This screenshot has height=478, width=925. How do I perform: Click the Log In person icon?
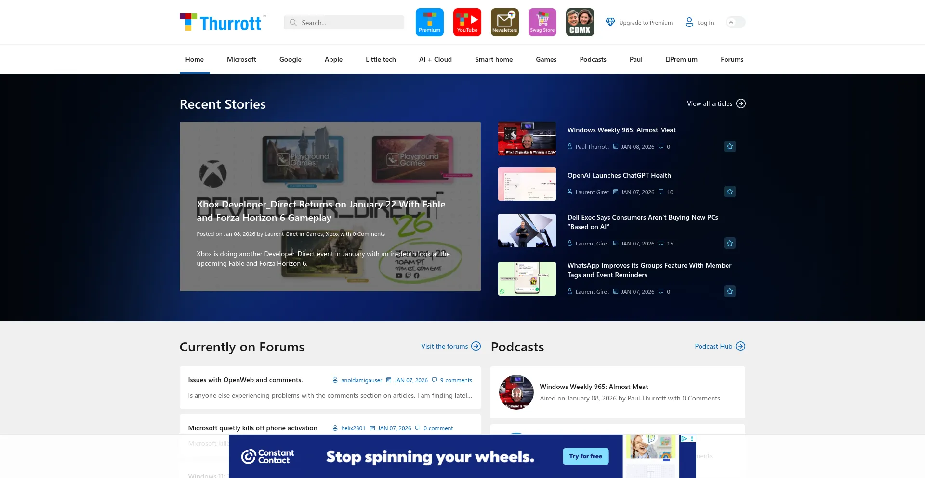pyautogui.click(x=689, y=22)
